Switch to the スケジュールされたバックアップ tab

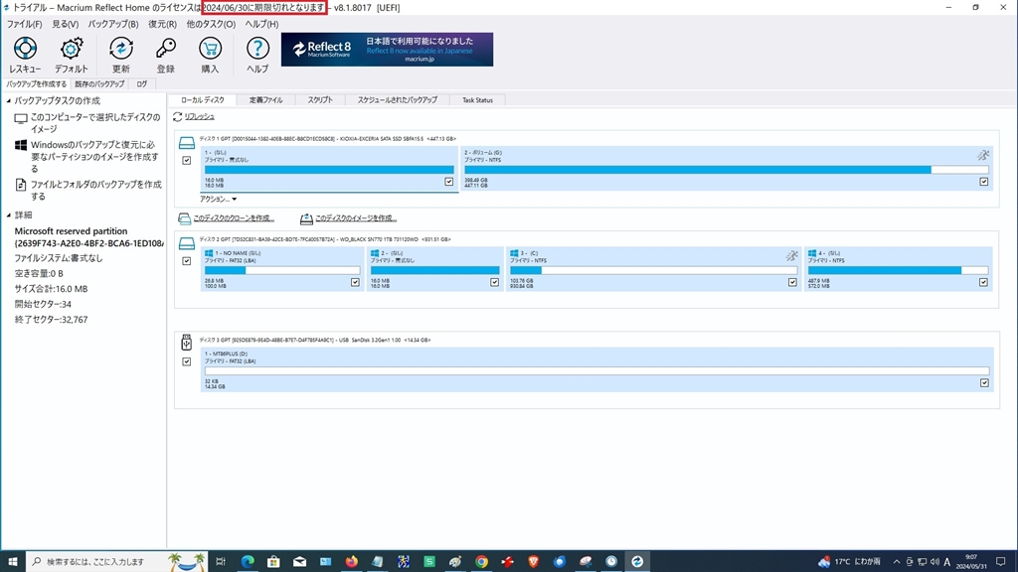click(x=397, y=100)
